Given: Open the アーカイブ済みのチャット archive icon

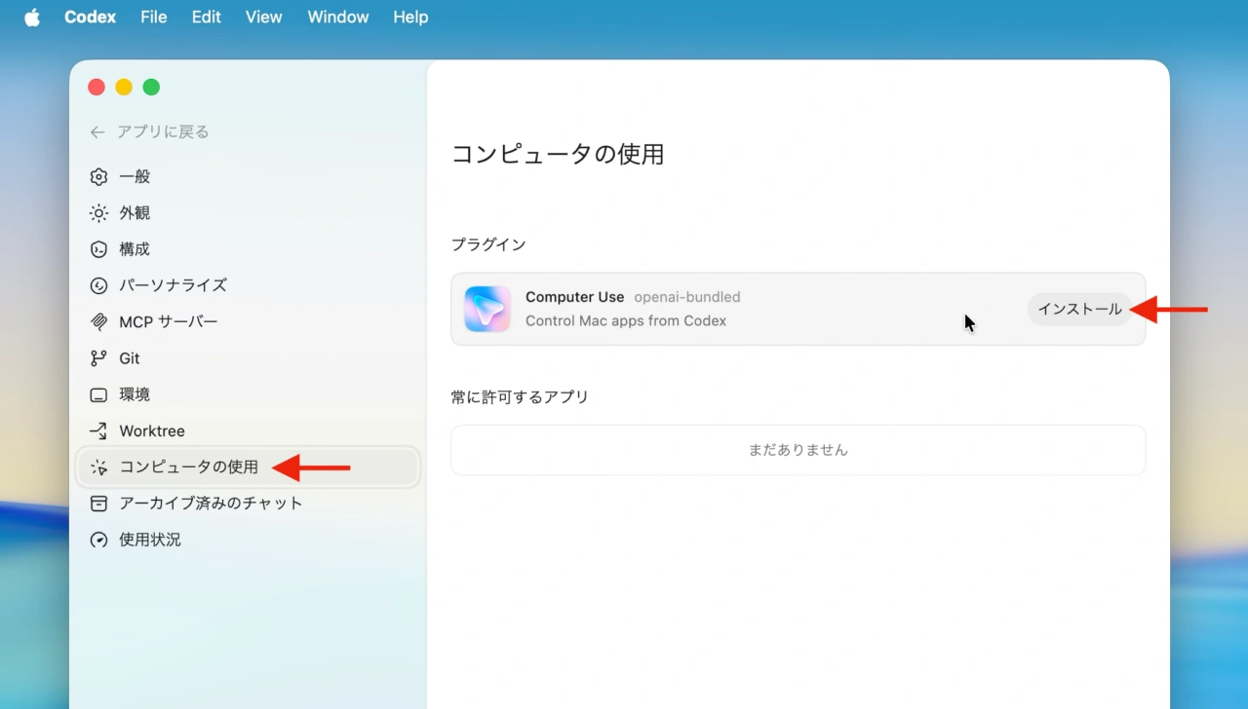Looking at the screenshot, I should pyautogui.click(x=97, y=503).
